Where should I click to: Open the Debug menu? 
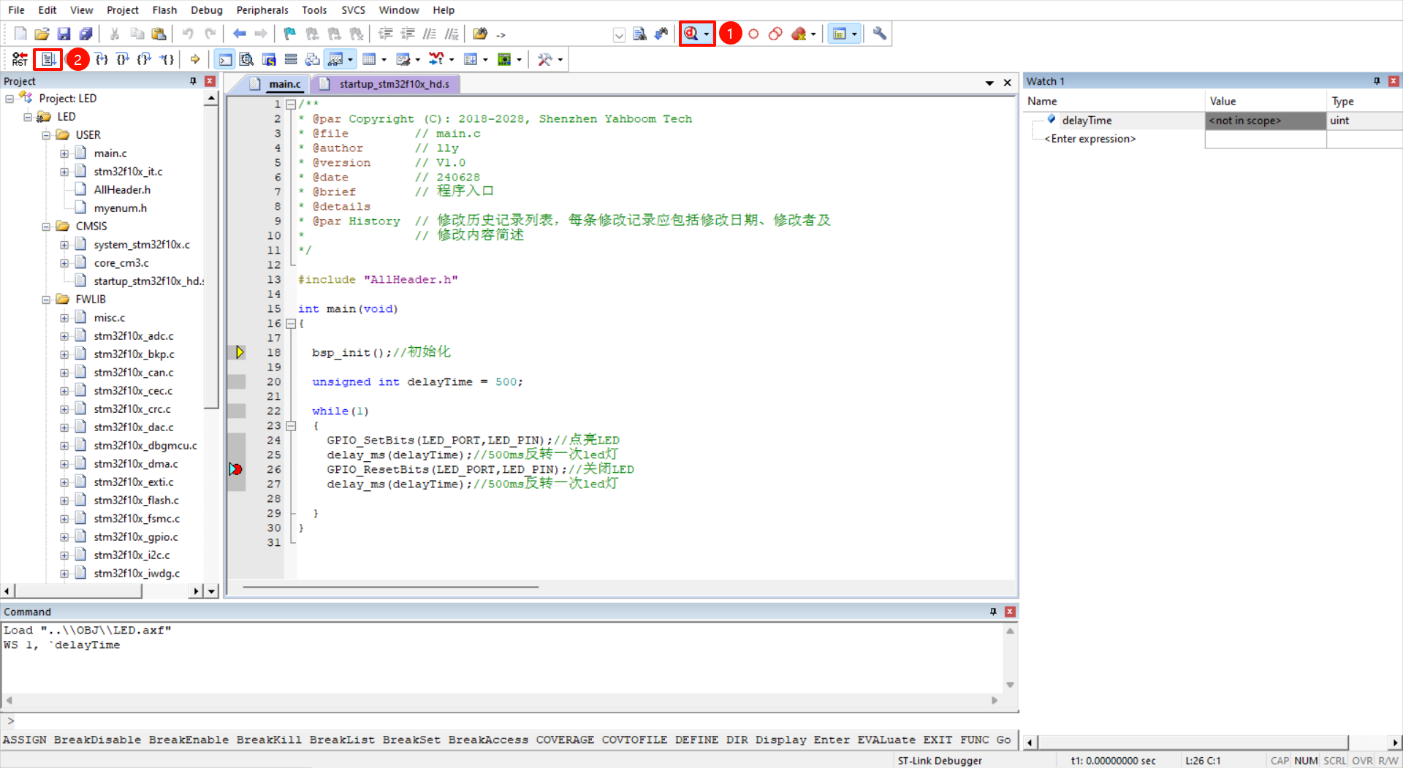point(207,10)
